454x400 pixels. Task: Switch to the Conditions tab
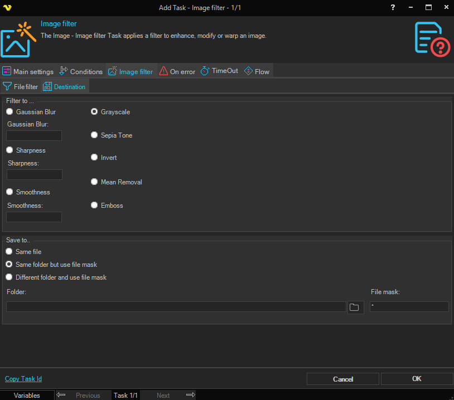click(81, 71)
